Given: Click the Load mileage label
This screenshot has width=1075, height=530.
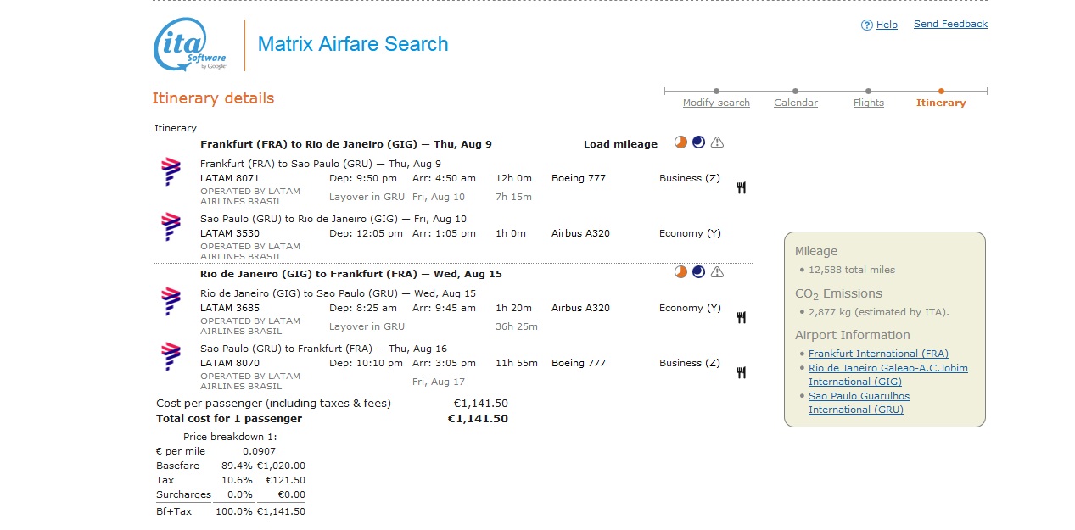Looking at the screenshot, I should [620, 144].
